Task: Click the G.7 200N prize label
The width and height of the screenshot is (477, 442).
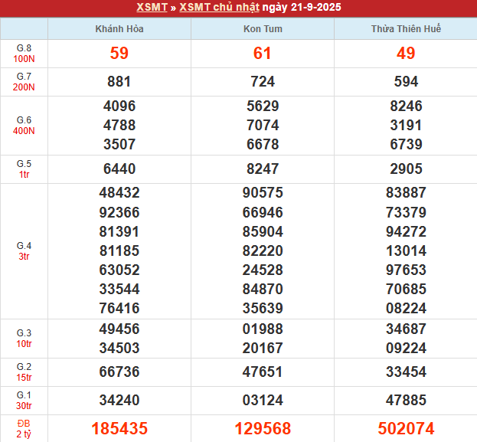Action: tap(24, 82)
